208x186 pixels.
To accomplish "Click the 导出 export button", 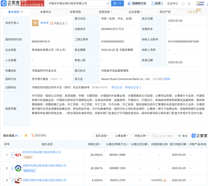I will (x=183, y=136).
